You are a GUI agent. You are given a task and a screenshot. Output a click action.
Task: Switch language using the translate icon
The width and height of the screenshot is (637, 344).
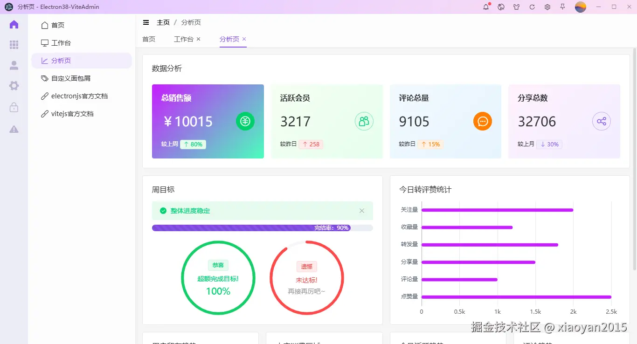pyautogui.click(x=501, y=7)
